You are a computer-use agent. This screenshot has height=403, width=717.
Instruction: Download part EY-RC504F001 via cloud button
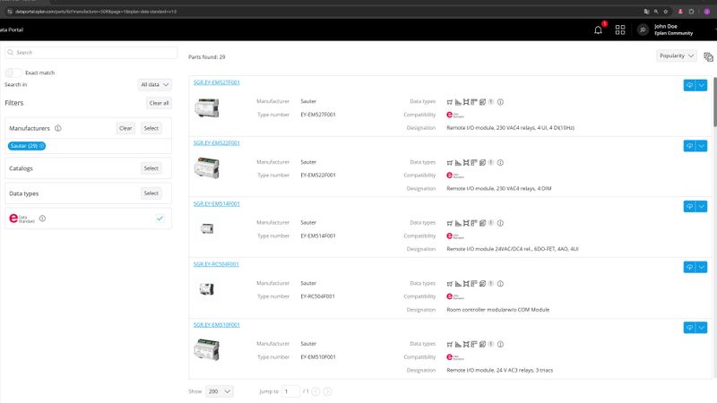click(x=689, y=267)
